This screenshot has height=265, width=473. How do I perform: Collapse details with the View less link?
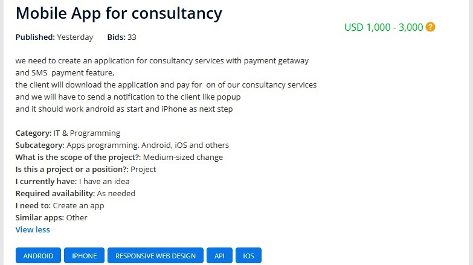tap(33, 229)
